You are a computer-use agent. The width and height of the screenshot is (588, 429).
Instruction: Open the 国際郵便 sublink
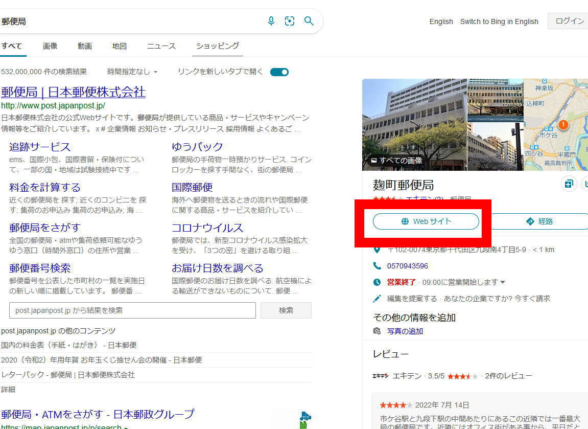point(192,187)
